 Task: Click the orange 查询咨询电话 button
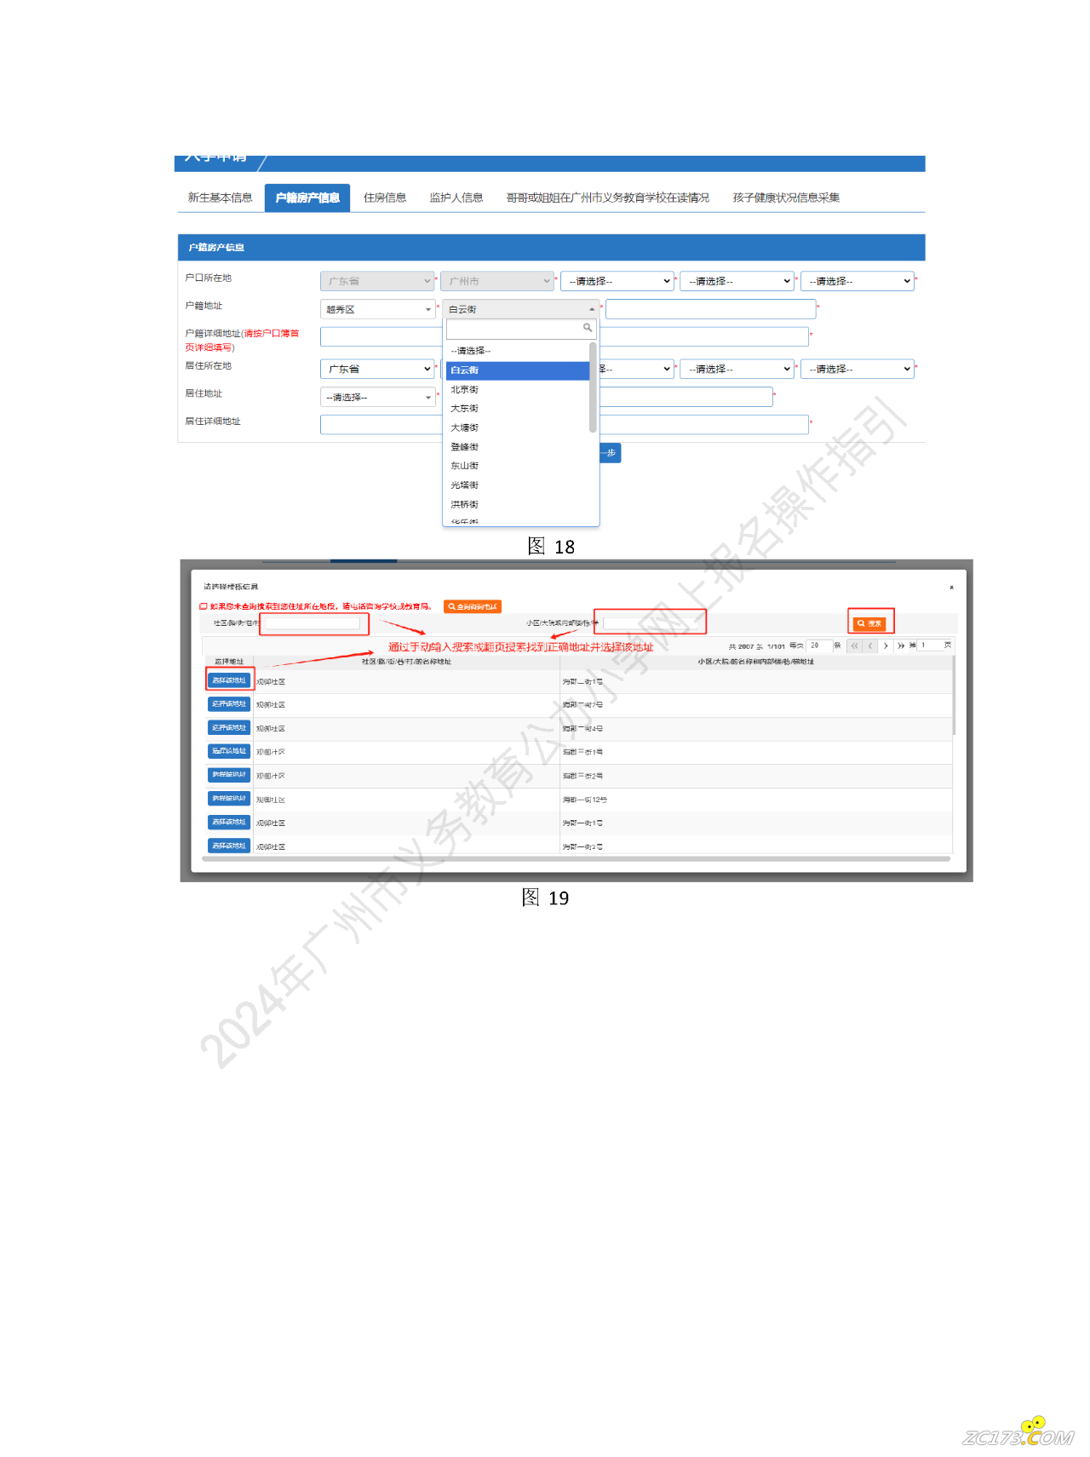click(x=473, y=607)
